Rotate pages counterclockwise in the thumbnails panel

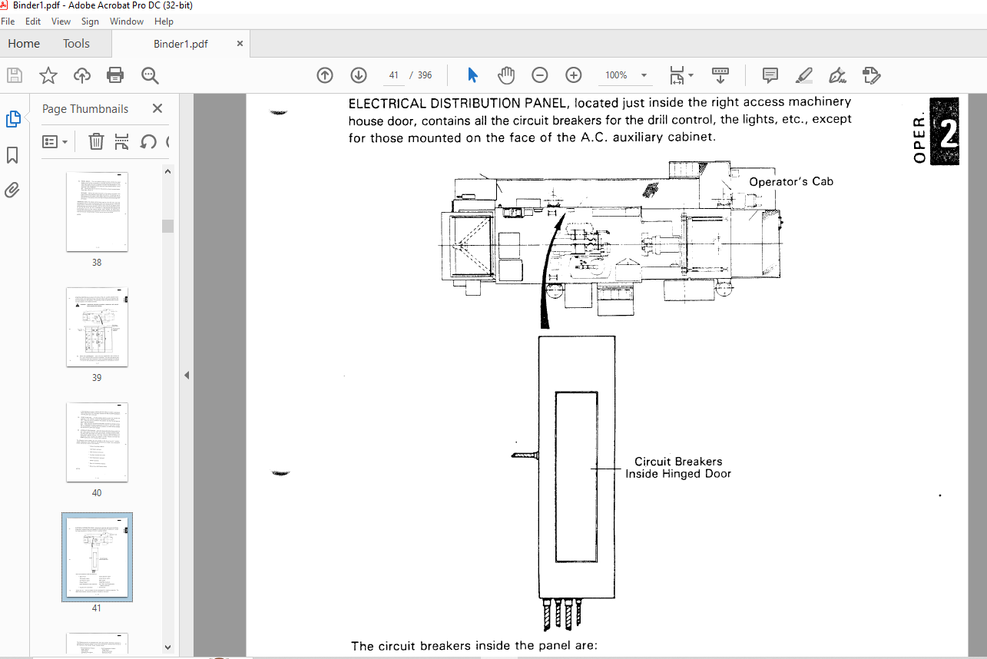[147, 141]
